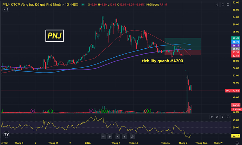
Task: Maximize the RSI pane
Action: [228, 117]
